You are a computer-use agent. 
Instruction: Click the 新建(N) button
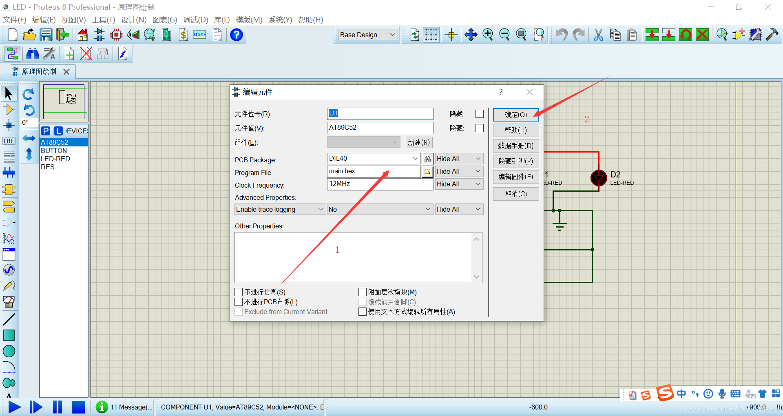419,142
